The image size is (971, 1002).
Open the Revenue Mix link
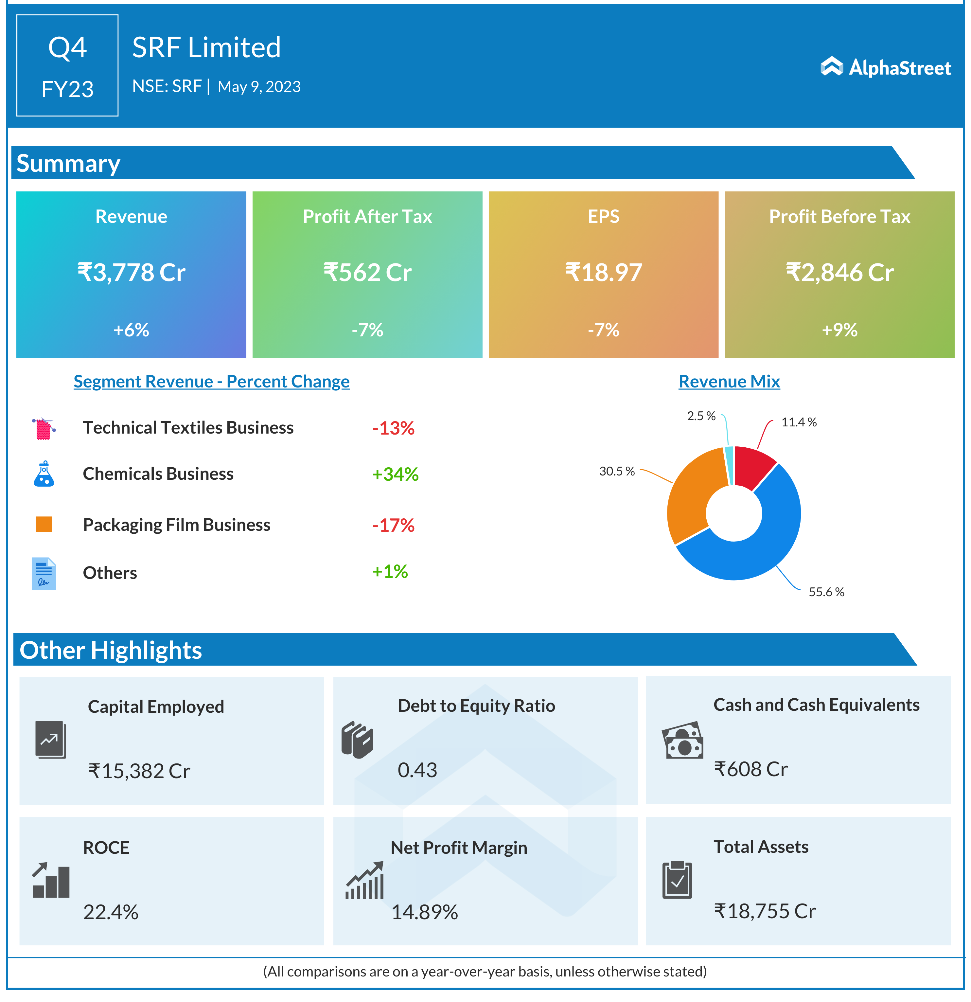click(x=729, y=381)
